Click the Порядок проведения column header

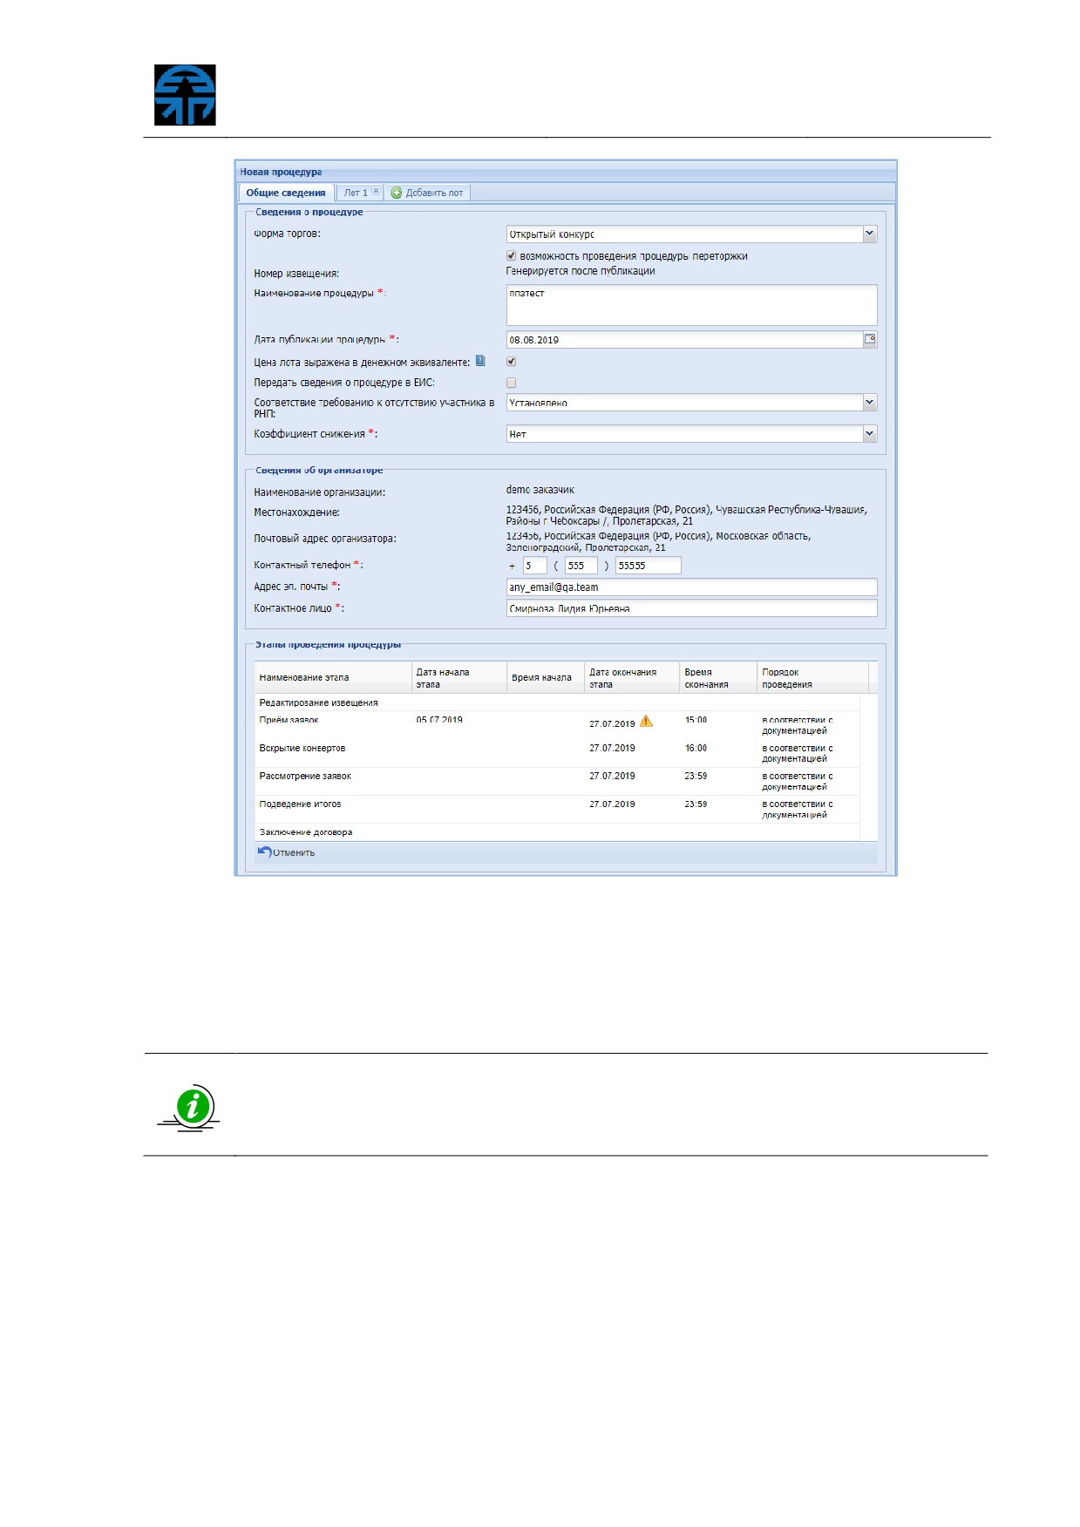[x=812, y=677]
